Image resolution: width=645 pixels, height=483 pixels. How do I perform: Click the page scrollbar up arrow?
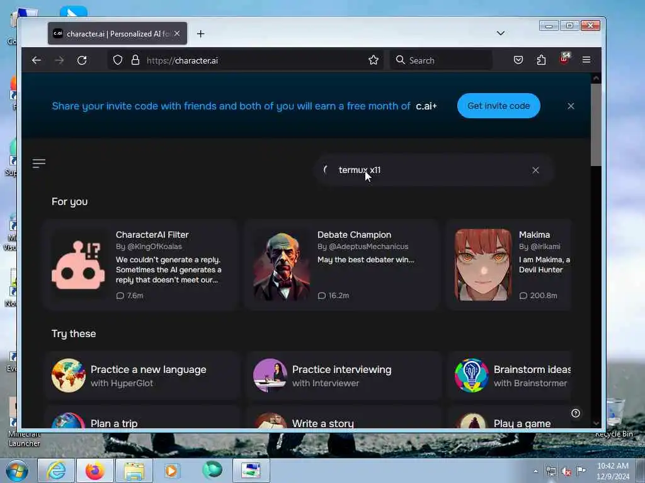pos(596,78)
